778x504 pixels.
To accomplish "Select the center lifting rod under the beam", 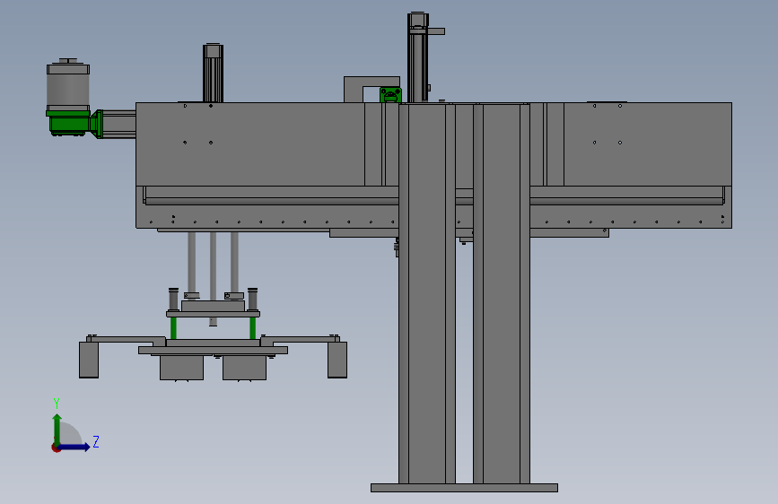I will (x=213, y=279).
